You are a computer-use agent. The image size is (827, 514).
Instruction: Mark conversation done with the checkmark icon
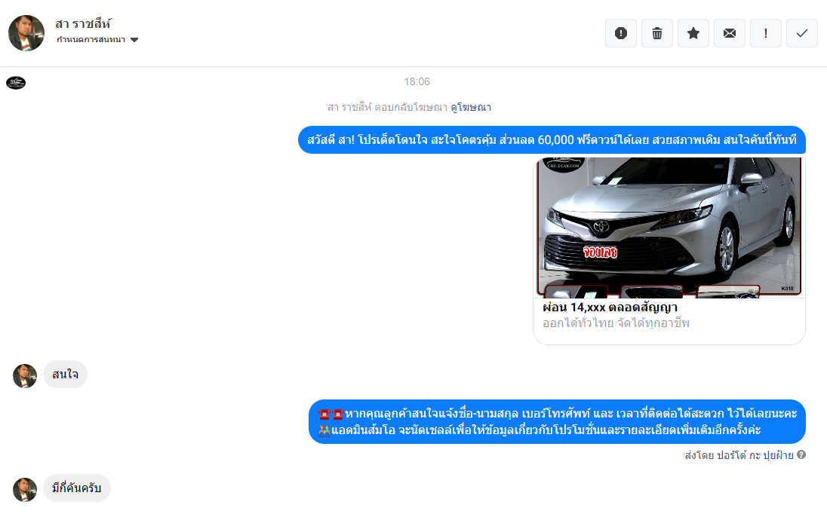(x=802, y=33)
